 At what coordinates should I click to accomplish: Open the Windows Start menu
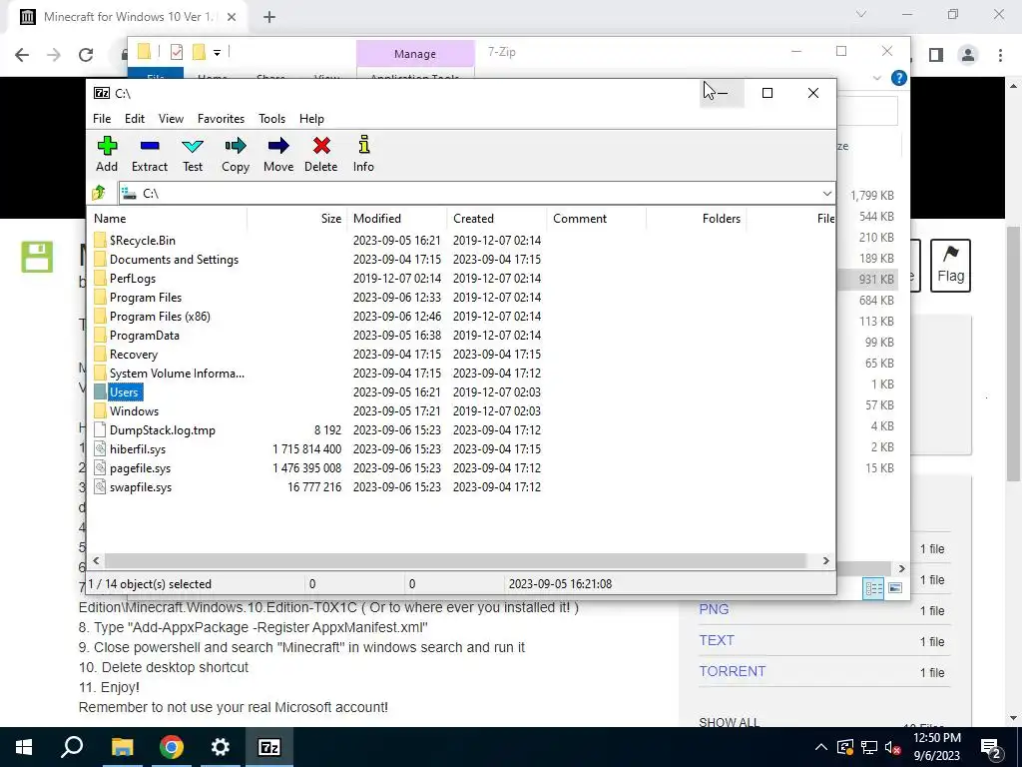click(x=24, y=747)
